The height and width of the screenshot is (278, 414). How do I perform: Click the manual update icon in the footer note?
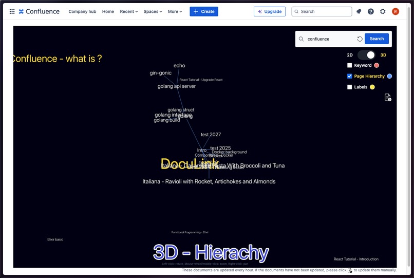point(350,270)
